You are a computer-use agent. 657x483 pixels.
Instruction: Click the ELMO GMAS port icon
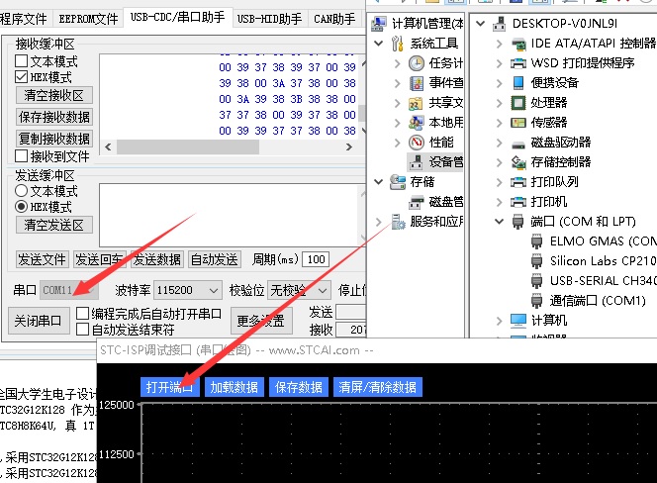click(x=536, y=241)
